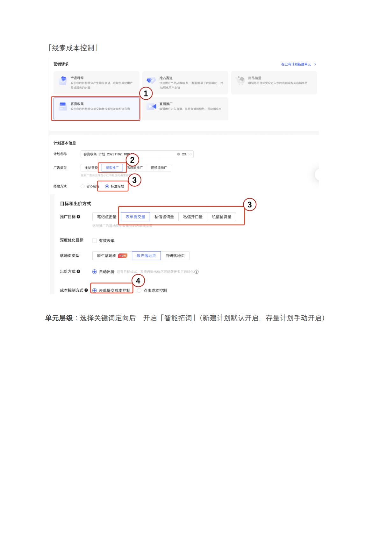The width and height of the screenshot is (379, 536).
Task: Enable the 有效表单 checkbox
Action: pyautogui.click(x=95, y=240)
